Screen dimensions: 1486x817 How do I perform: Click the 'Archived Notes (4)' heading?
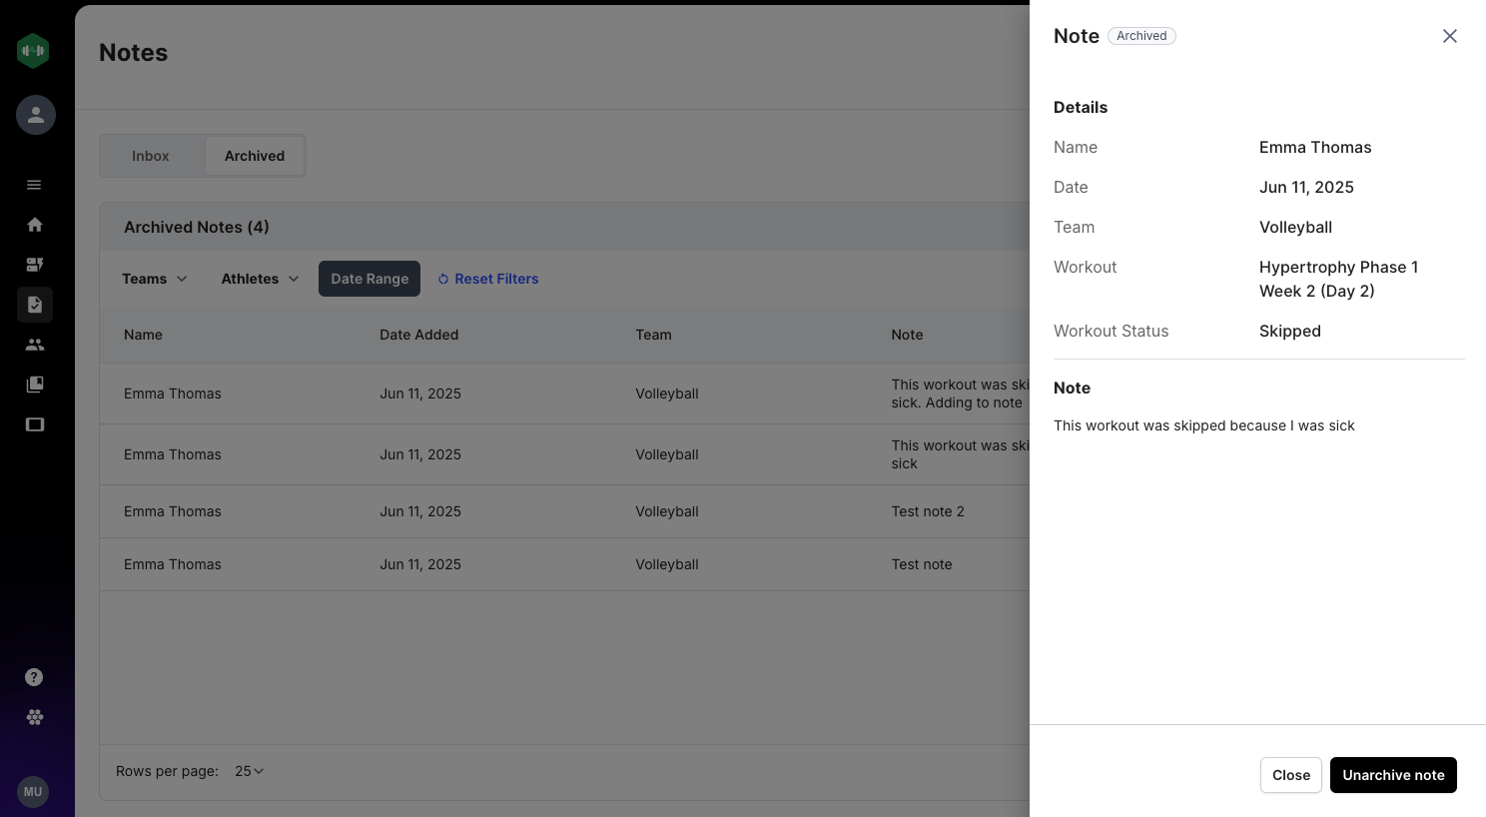(197, 227)
